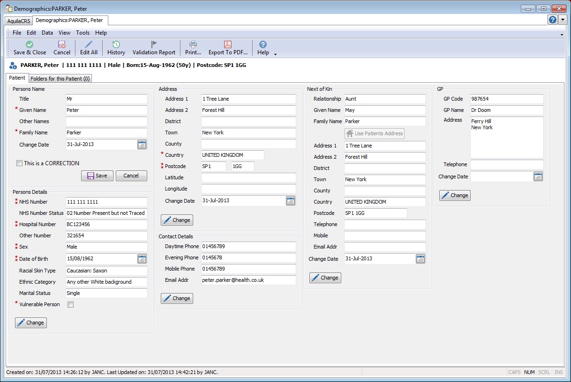Open the Data menu
The width and height of the screenshot is (571, 382).
(47, 33)
